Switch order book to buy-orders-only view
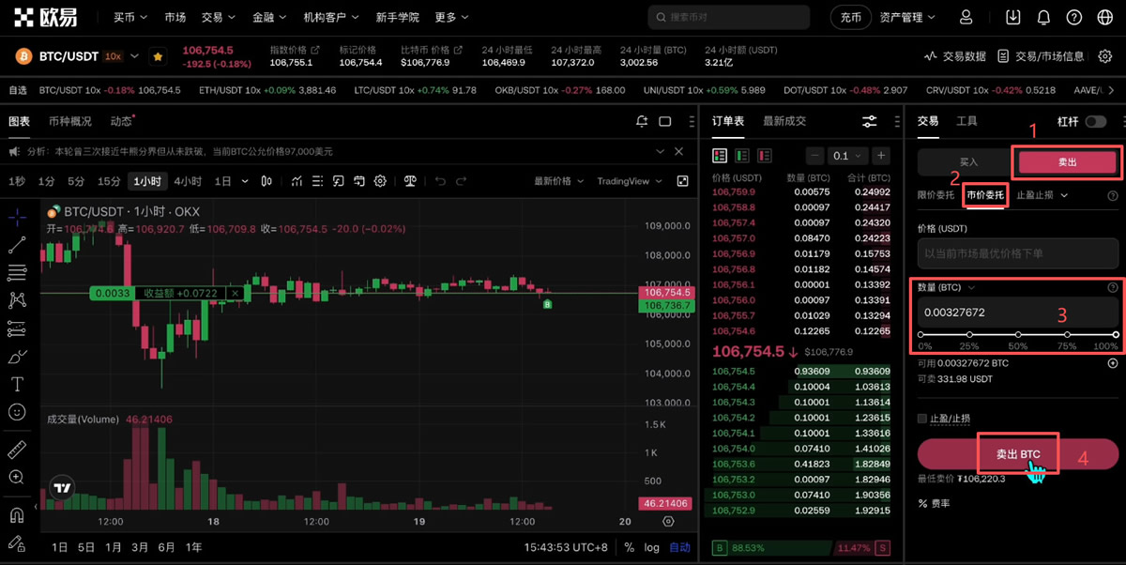The image size is (1126, 565). (742, 155)
